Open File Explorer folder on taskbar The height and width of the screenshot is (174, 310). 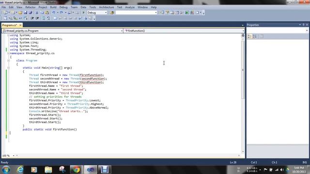click(48, 170)
